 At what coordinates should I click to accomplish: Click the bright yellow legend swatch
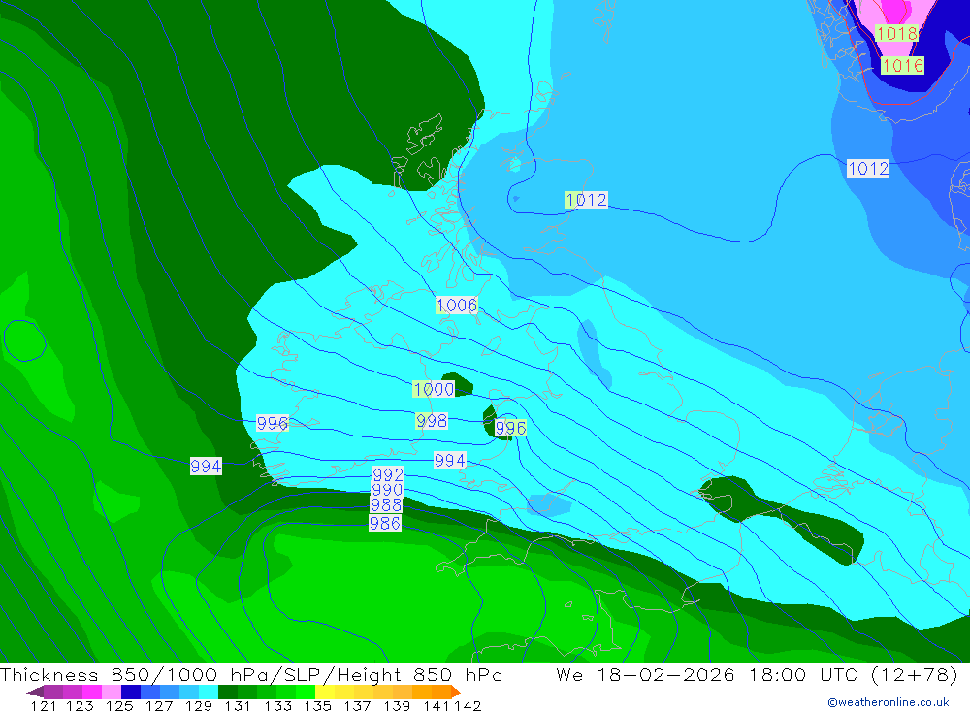click(x=325, y=692)
